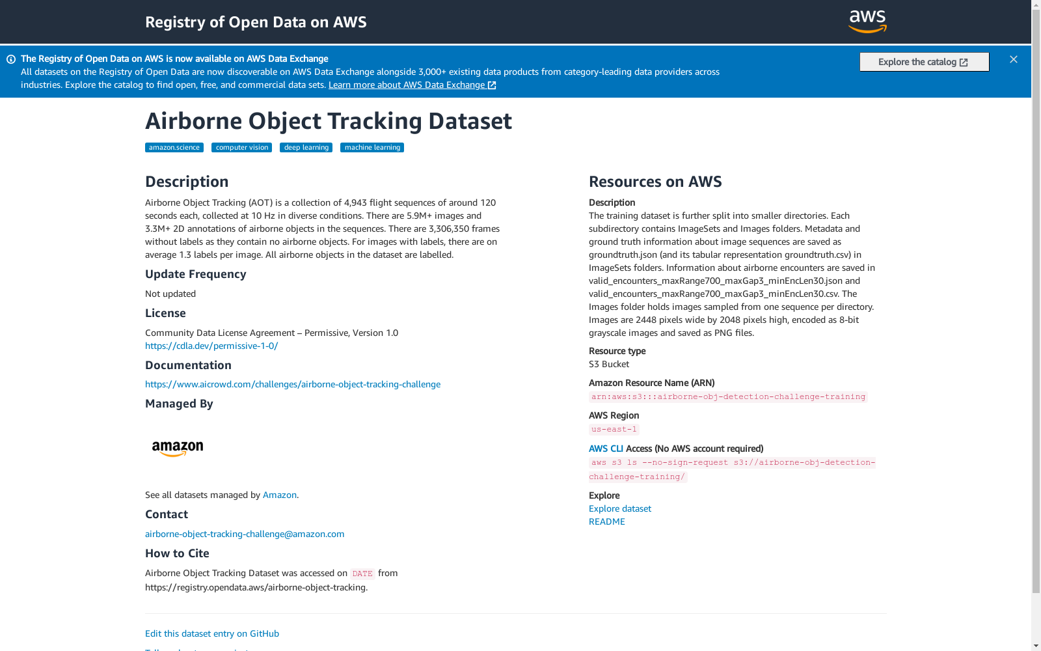Open Edit this dataset entry on GitHub

(x=212, y=633)
